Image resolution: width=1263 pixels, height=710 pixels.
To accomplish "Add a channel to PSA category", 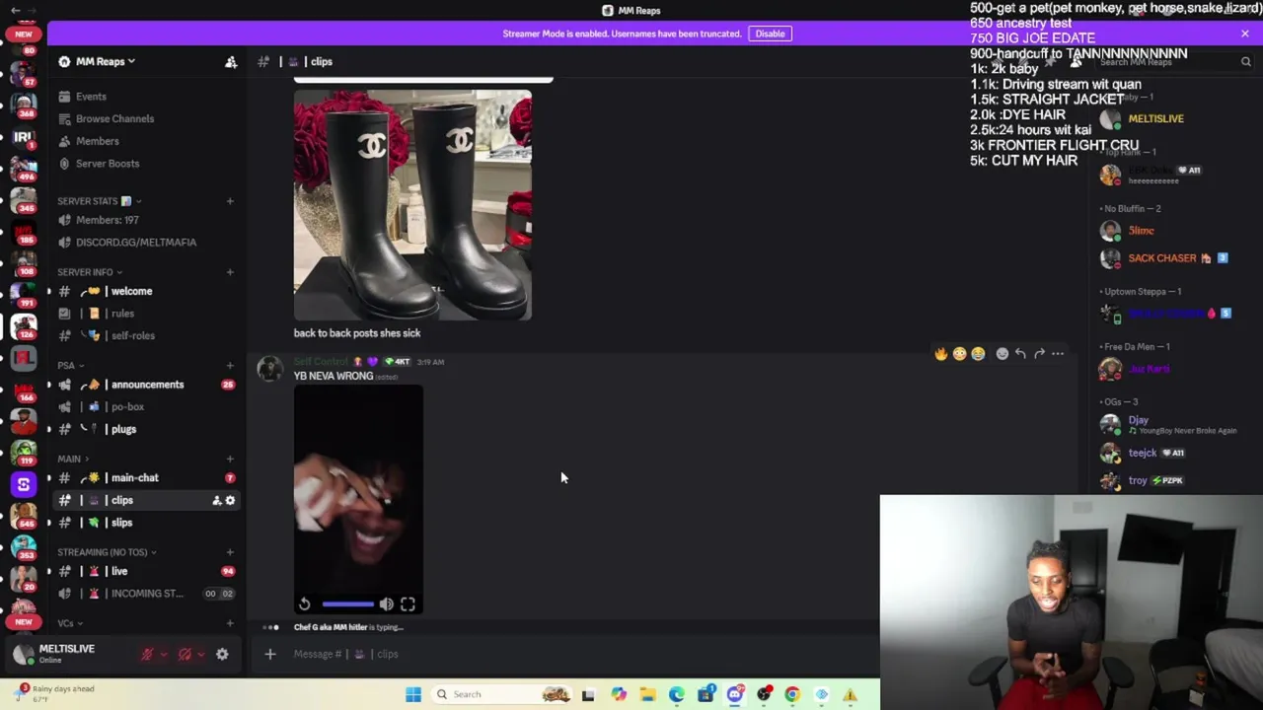I will pyautogui.click(x=230, y=365).
